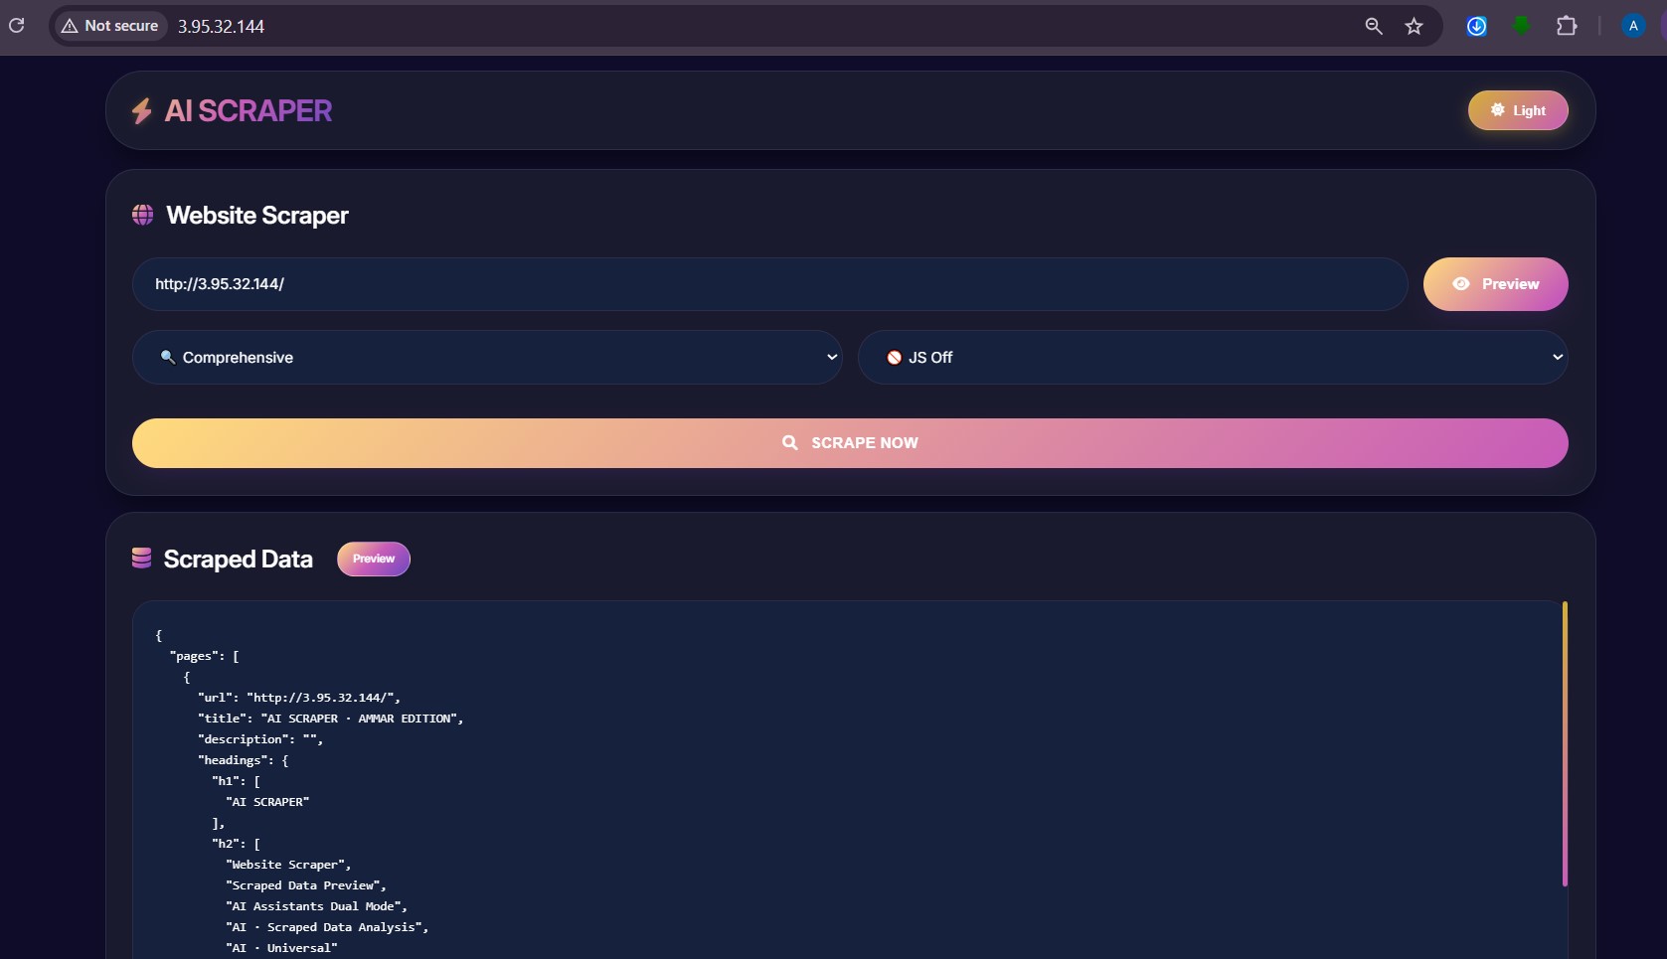1667x959 pixels.
Task: Click the "Scraped Data Preview" JSON entry
Action: [x=306, y=885]
